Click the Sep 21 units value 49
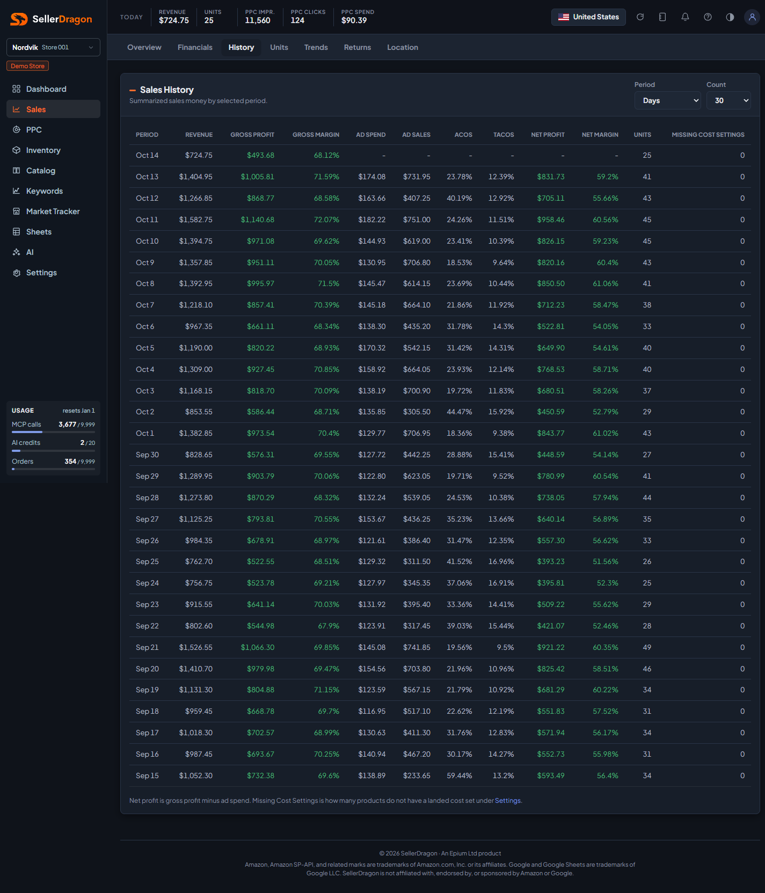 pyautogui.click(x=647, y=647)
